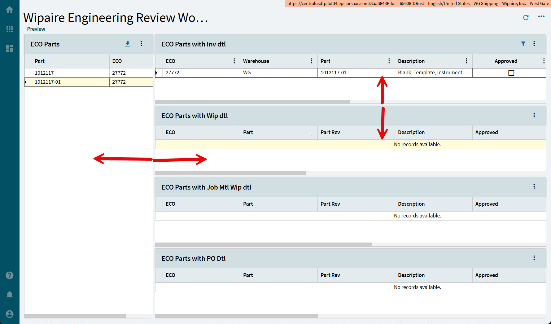Click horizontal scrollbar of ECO Parts panel
Image resolution: width=551 pixels, height=324 pixels.
point(75,316)
